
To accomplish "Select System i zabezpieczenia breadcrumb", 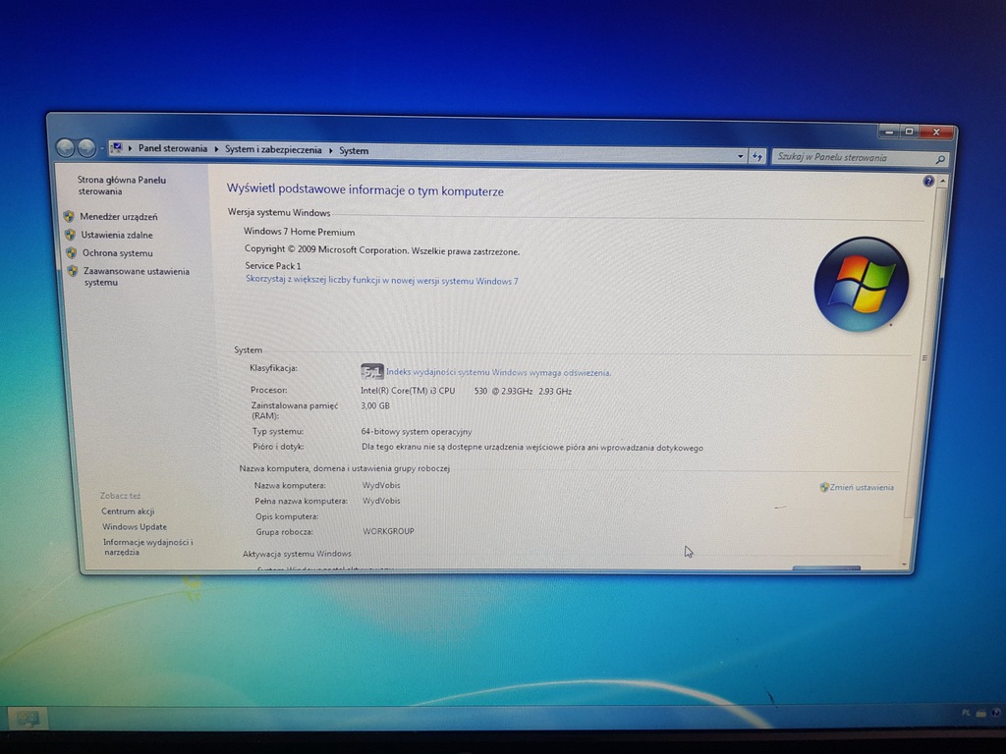I will click(273, 150).
